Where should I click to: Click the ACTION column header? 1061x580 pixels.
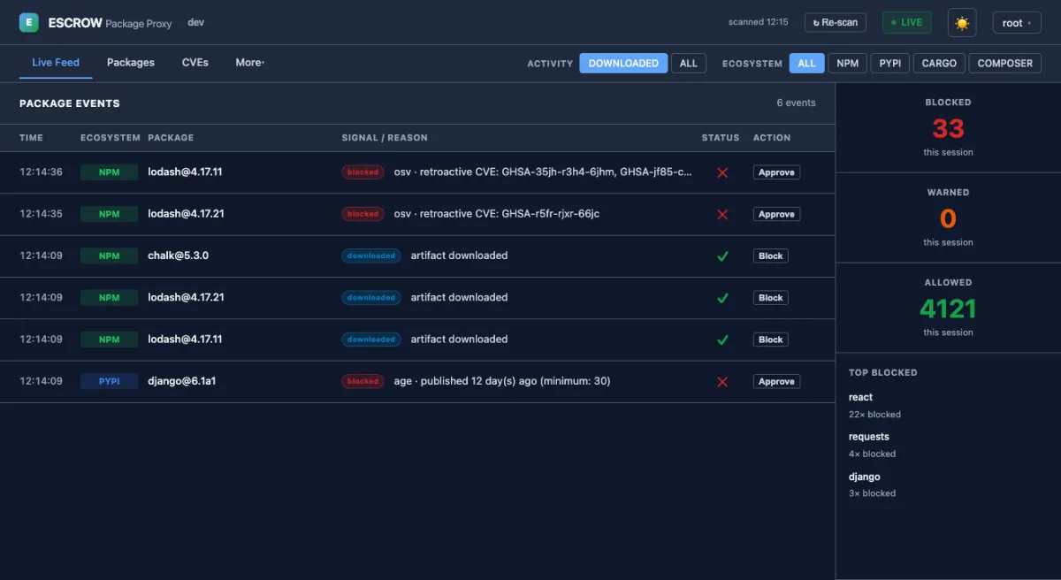click(x=772, y=138)
